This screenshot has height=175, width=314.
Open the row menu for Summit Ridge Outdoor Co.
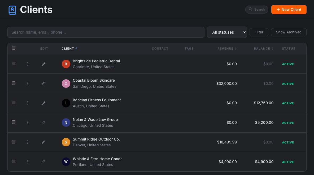[28, 142]
